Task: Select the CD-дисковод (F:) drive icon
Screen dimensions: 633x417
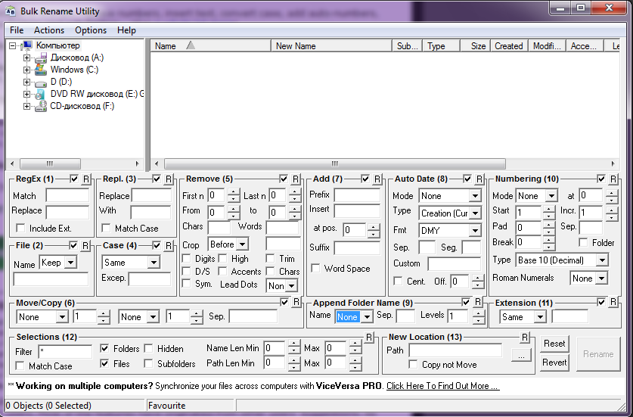Action: point(40,106)
